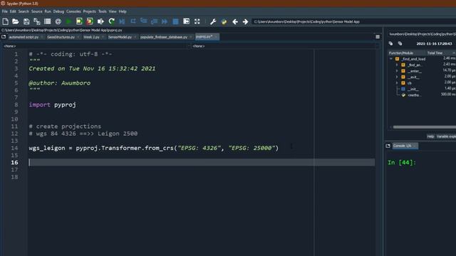
Task: Run the current cell icon
Action: (x=79, y=21)
